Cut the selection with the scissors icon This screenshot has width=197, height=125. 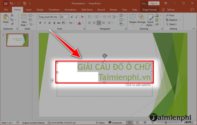pos(12,15)
